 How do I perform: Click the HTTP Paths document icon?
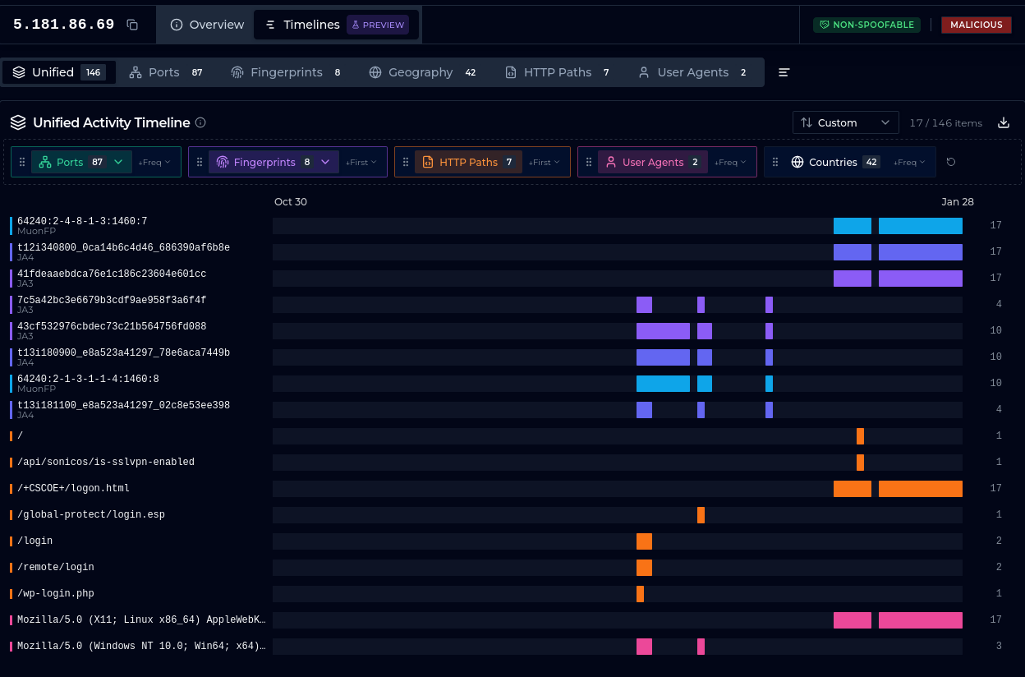428,162
